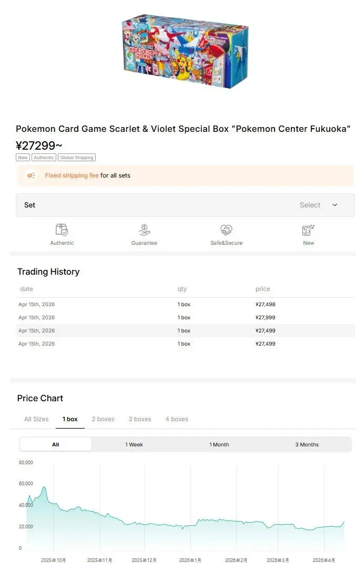
Task: Click the Authentic shield icon
Action: click(62, 230)
